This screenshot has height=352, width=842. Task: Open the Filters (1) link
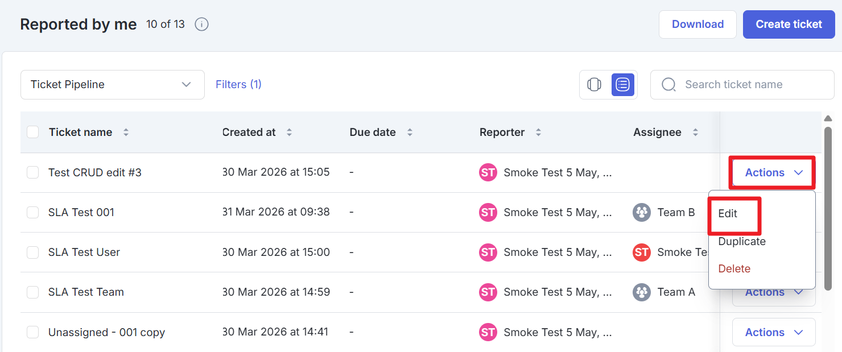238,84
